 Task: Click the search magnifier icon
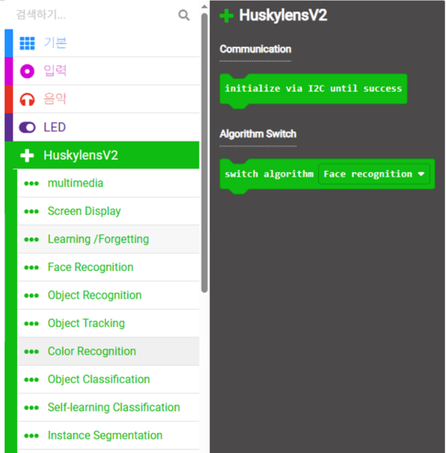pyautogui.click(x=184, y=15)
